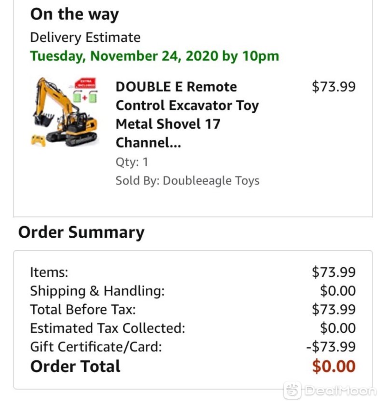Tap the Gift Certificate/Card row label
Viewport: 386px width, 406px height.
96,347
